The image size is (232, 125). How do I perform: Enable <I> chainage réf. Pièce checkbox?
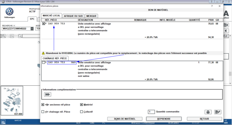[43, 112]
